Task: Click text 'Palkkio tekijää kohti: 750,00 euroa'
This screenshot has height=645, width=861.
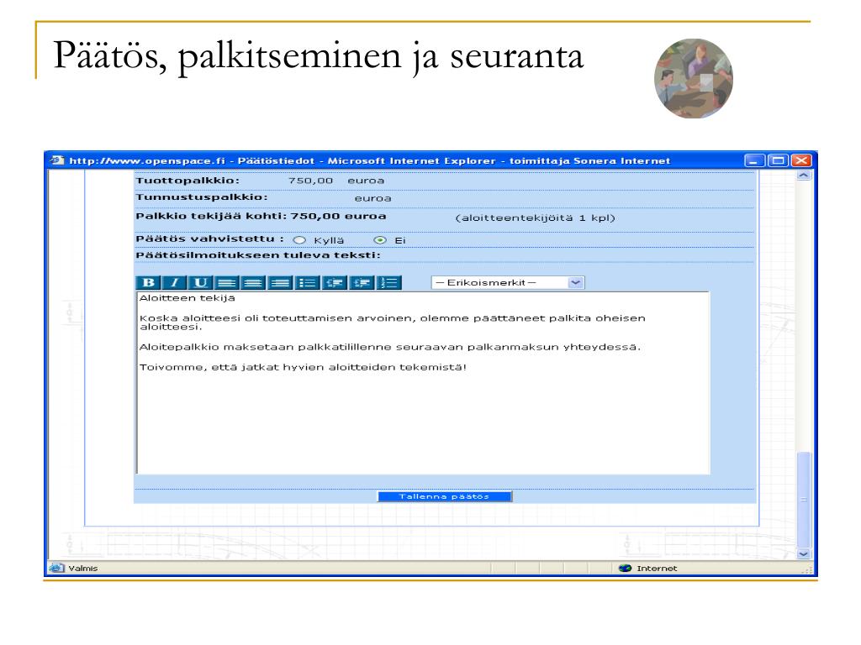Action: (261, 216)
